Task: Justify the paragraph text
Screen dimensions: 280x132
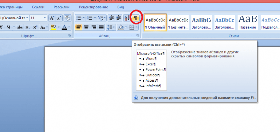Action: (101, 27)
